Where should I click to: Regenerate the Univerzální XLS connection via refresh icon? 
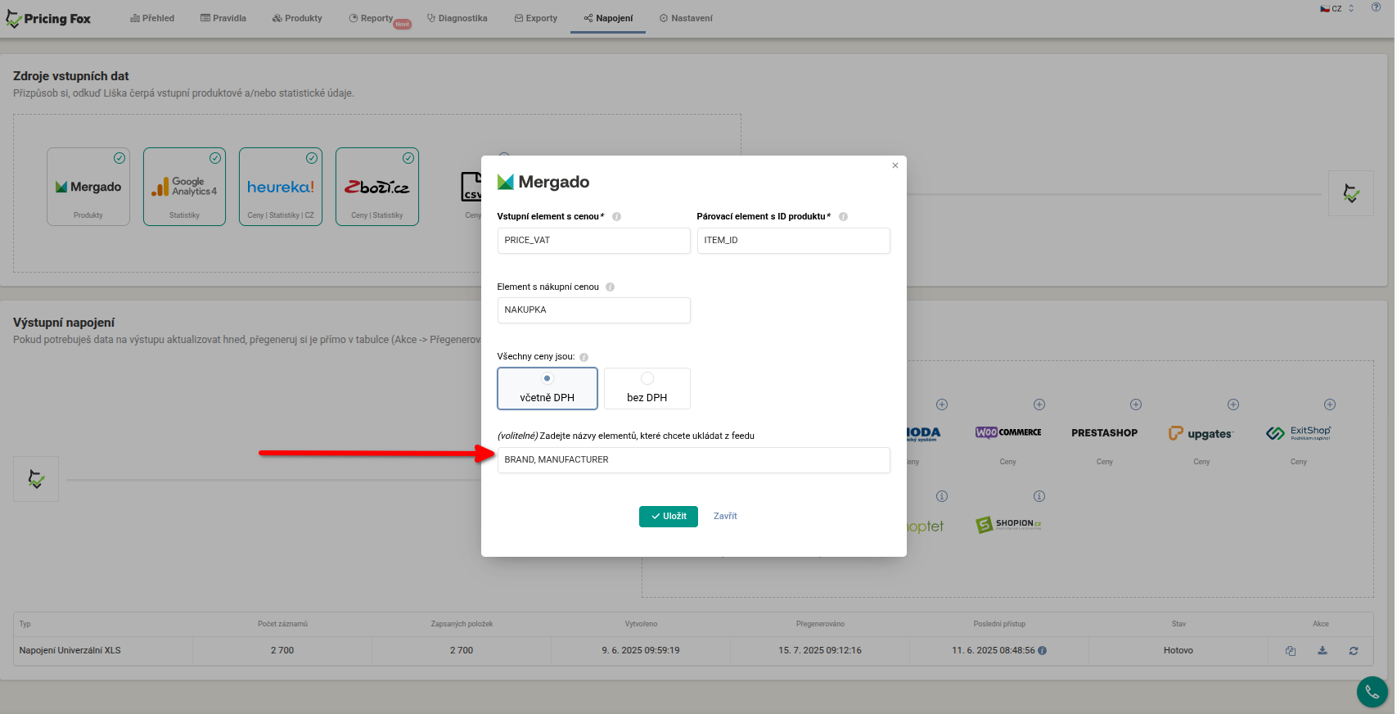(1354, 651)
